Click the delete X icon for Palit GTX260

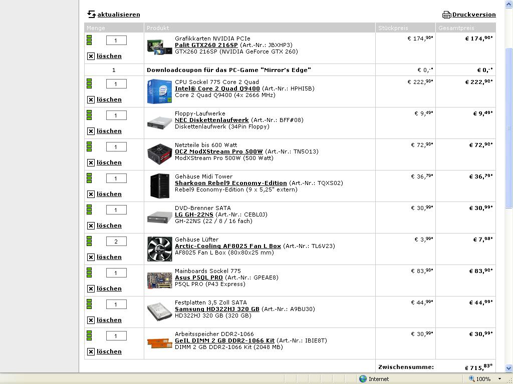[x=91, y=56]
